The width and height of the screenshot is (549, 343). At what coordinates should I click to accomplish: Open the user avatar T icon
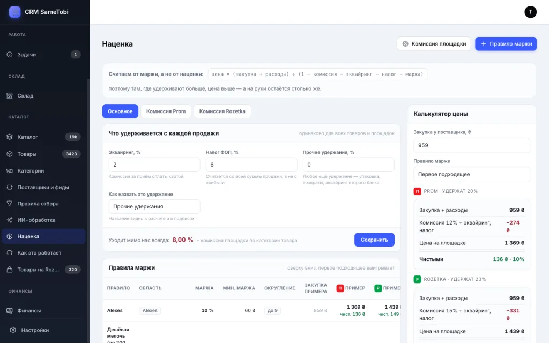click(530, 12)
